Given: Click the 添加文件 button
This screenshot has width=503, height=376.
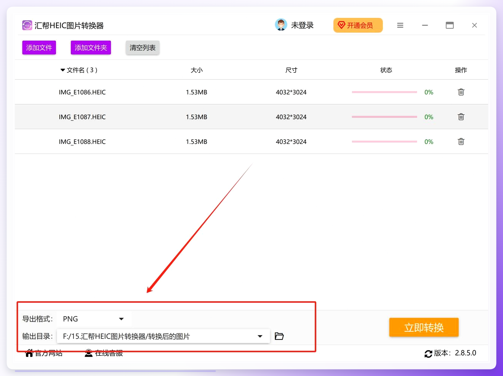Looking at the screenshot, I should point(39,48).
